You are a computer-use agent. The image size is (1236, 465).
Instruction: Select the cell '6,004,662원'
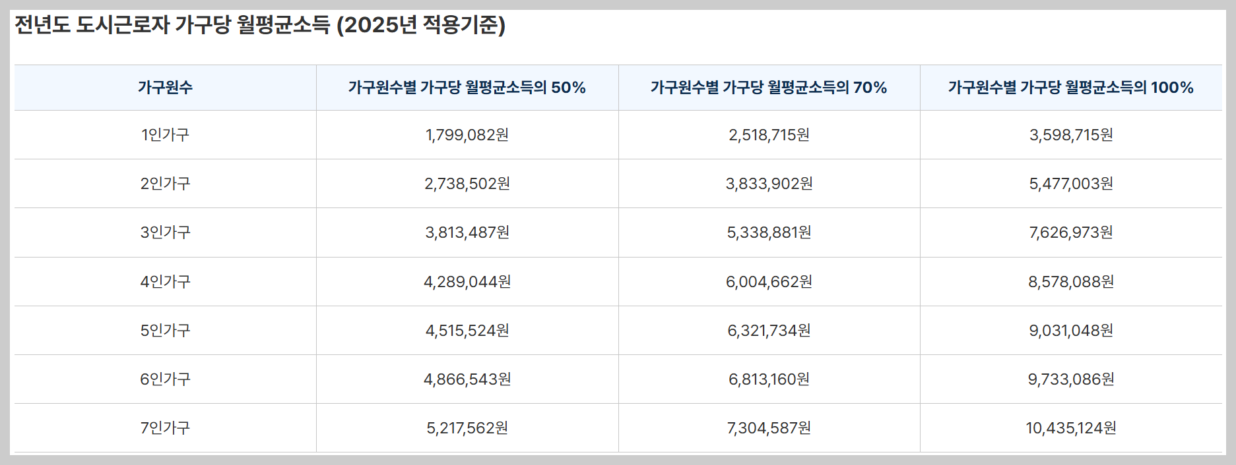pos(769,282)
